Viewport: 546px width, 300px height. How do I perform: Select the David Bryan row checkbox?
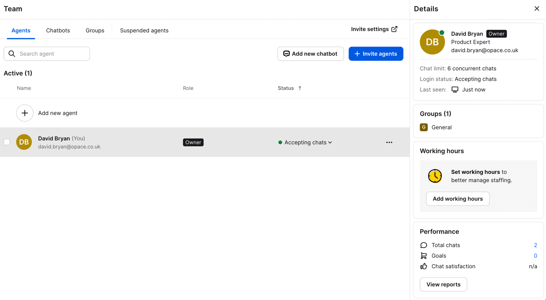7,142
